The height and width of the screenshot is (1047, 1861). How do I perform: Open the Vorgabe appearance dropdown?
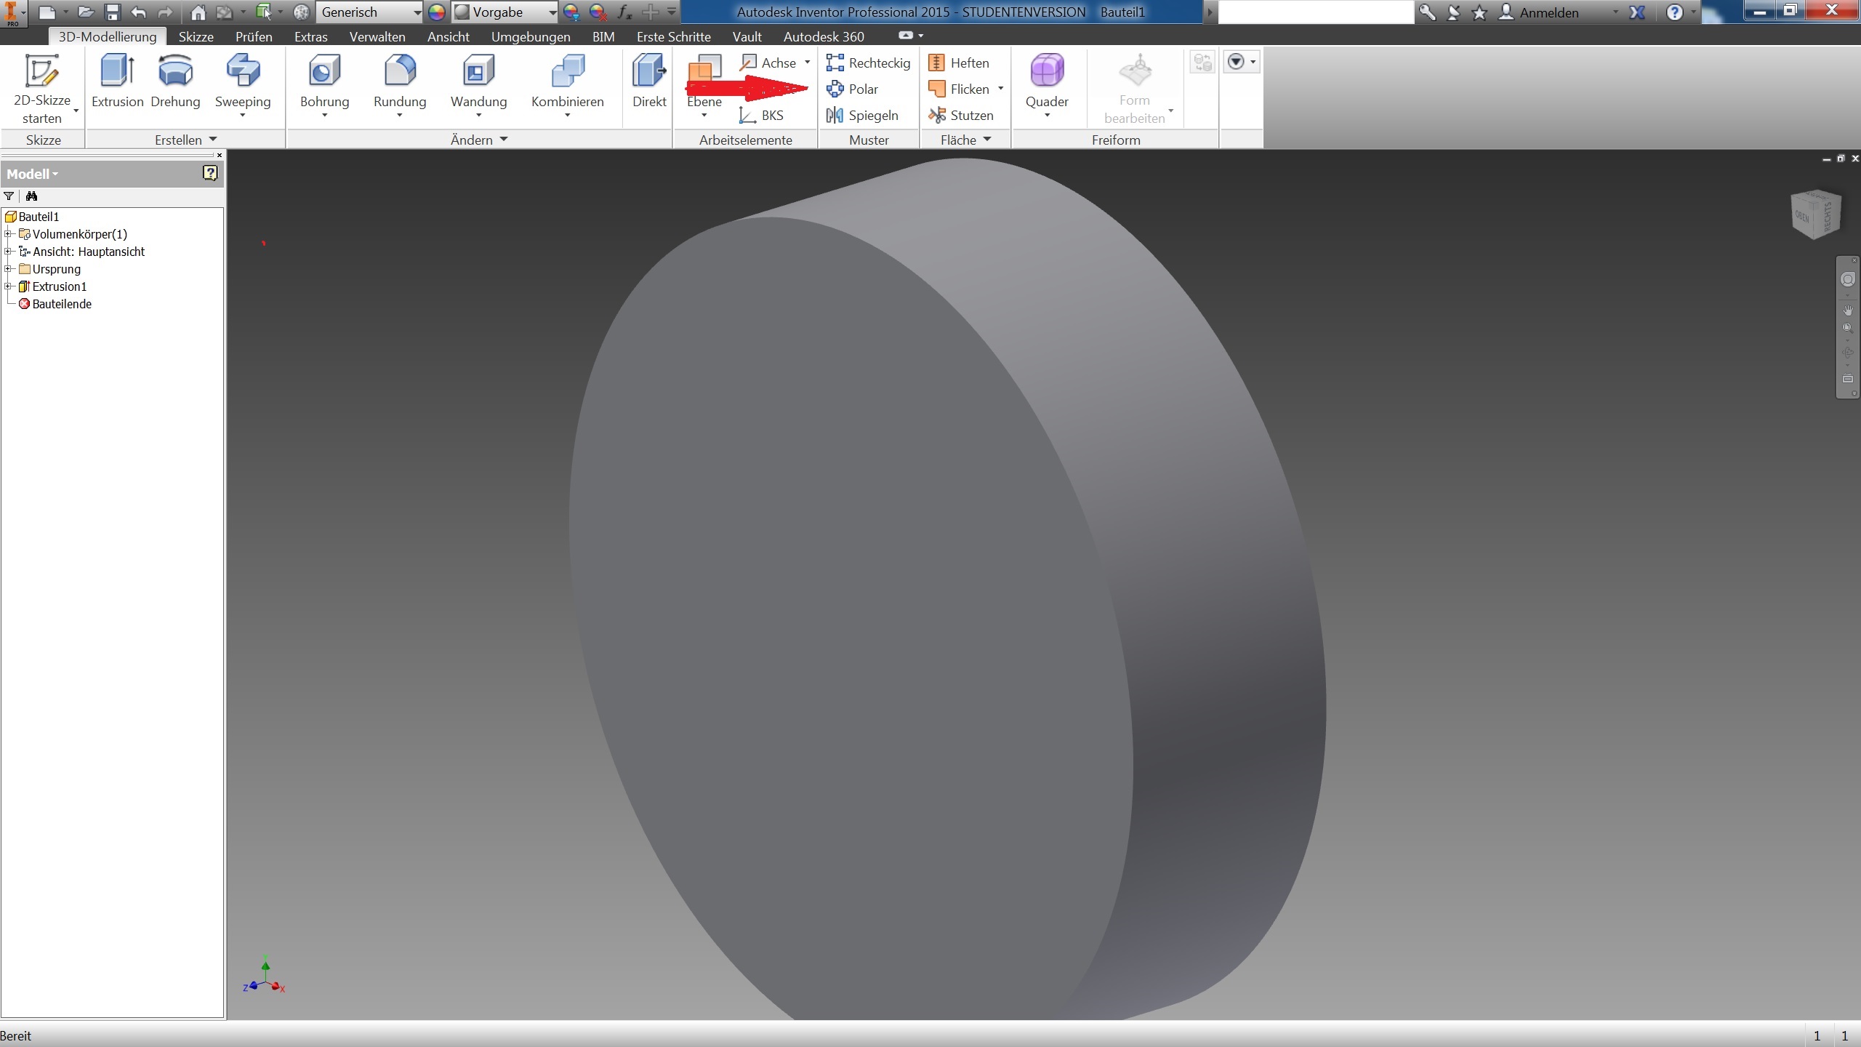click(552, 12)
